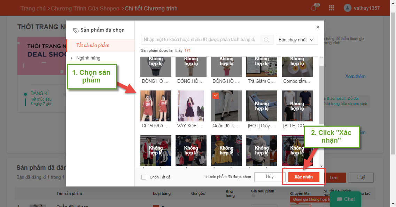396x207 pixels.
Task: Click the vuthuy1357 profile avatar
Action: click(x=347, y=8)
